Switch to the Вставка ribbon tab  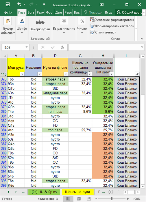point(31,12)
